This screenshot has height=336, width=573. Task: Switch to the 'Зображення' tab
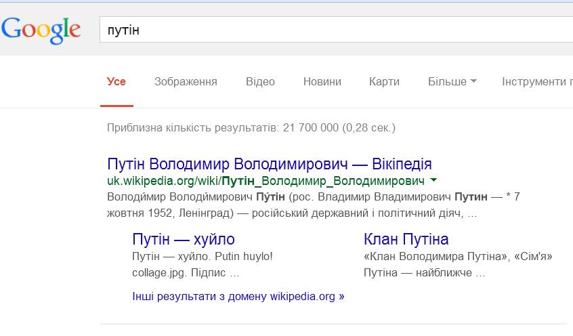click(x=186, y=81)
